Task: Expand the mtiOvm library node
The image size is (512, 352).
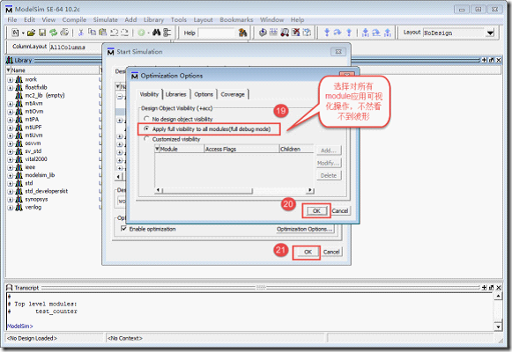Action: click(x=10, y=112)
